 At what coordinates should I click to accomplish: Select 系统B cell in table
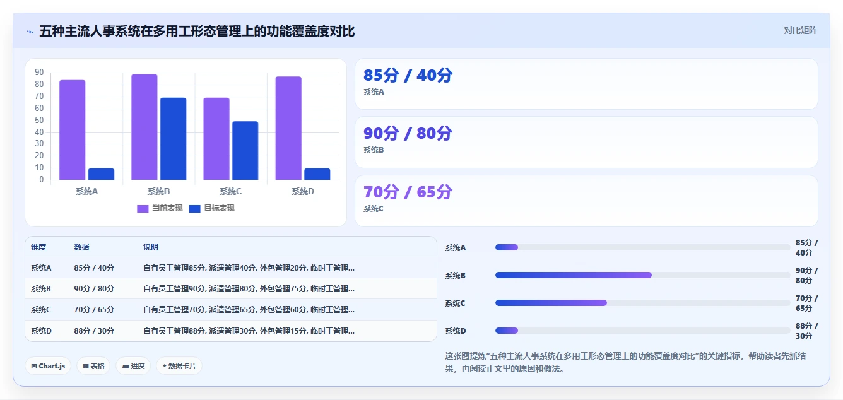(x=41, y=289)
